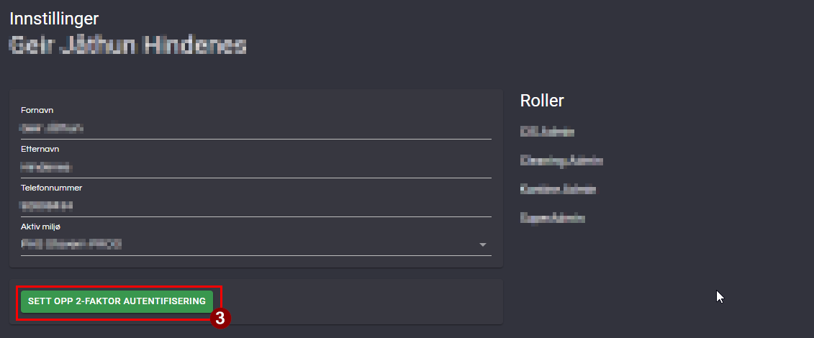Screen dimensions: 814x338
Task: Tap the Etternavn field label
Action: [40, 149]
